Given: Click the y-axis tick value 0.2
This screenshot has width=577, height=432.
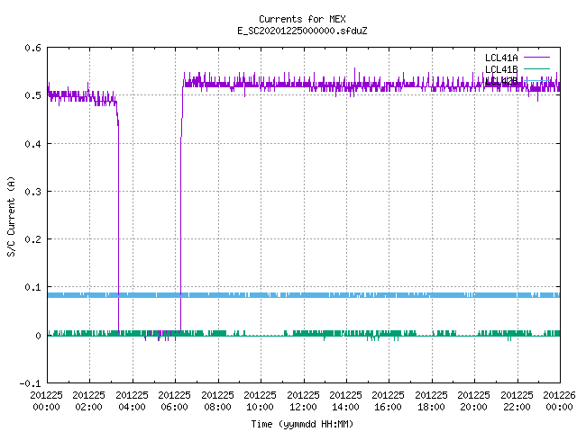Looking at the screenshot, I should coord(33,239).
